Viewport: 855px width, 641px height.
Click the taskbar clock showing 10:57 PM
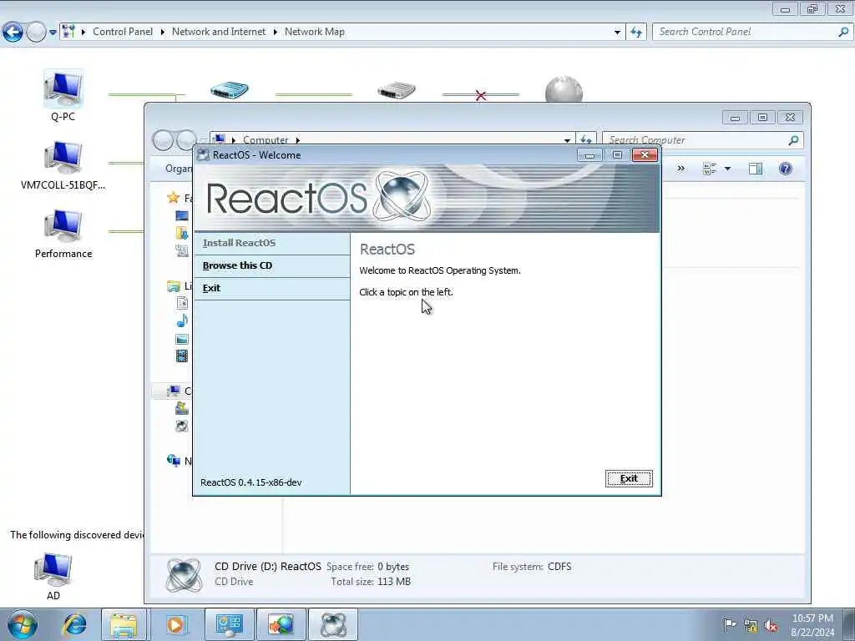pyautogui.click(x=812, y=624)
